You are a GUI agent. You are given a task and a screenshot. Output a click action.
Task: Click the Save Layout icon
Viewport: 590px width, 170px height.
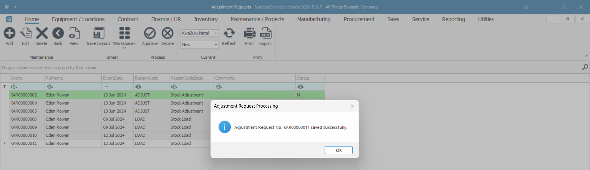point(98,33)
